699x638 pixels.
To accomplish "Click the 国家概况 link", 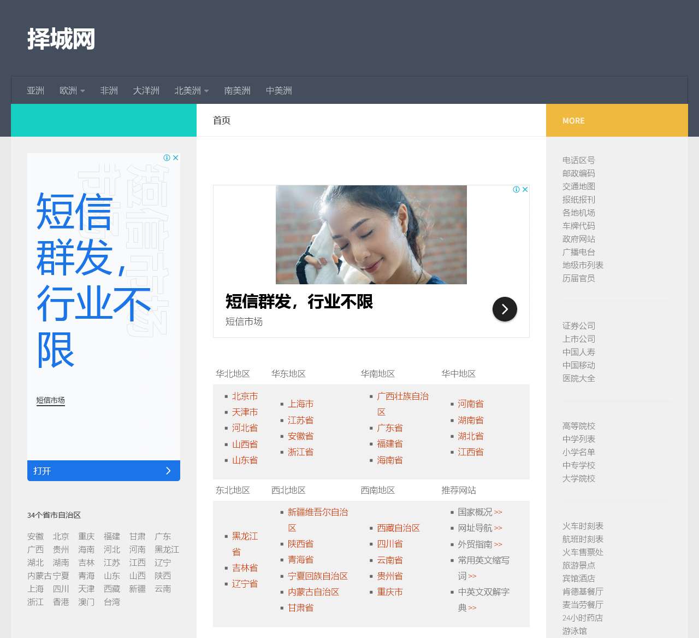I will pos(475,512).
